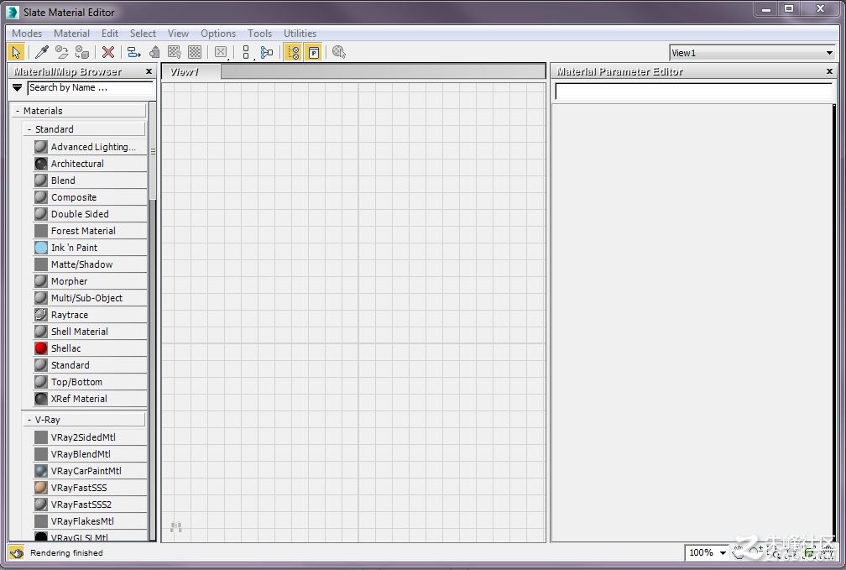The image size is (846, 570).
Task: Click the Blend material sphere icon
Action: pos(41,180)
